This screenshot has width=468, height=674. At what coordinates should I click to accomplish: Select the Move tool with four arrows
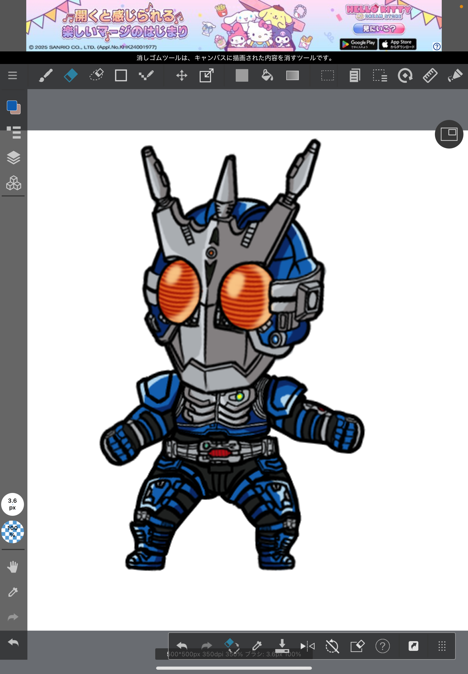tap(181, 76)
